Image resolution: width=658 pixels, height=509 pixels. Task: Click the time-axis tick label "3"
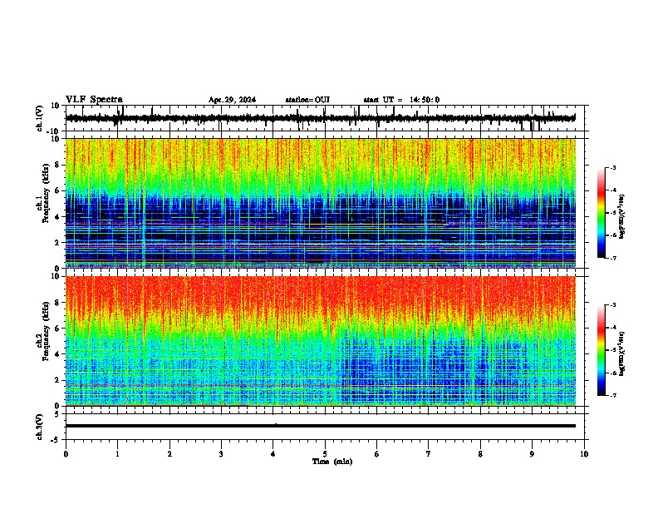pyautogui.click(x=221, y=454)
